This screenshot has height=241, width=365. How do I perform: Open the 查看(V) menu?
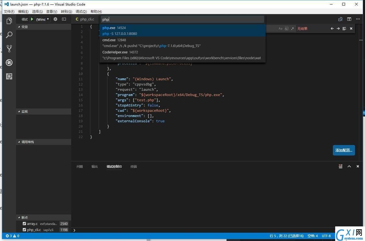click(52, 12)
